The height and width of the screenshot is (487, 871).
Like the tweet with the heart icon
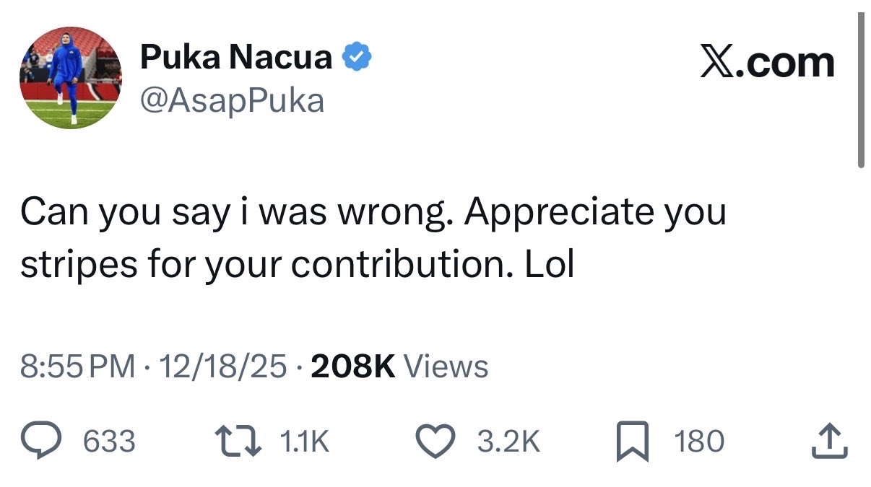point(436,441)
